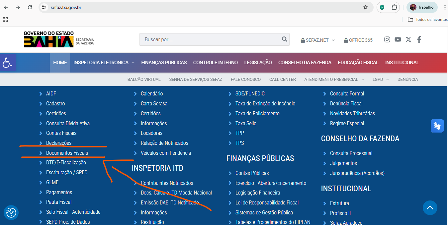Click the scroll-to-top arrow button
Image resolution: width=448 pixels, height=225 pixels.
430,208
